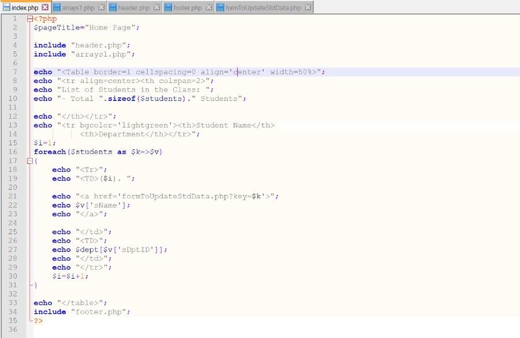Click the closing ?> tag on line 35
This screenshot has height=338, width=520.
(38, 321)
